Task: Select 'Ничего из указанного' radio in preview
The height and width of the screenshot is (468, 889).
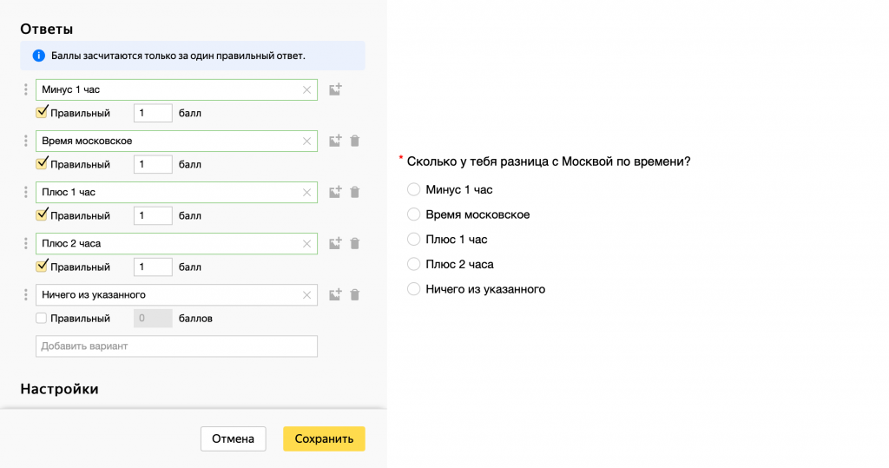Action: point(414,289)
